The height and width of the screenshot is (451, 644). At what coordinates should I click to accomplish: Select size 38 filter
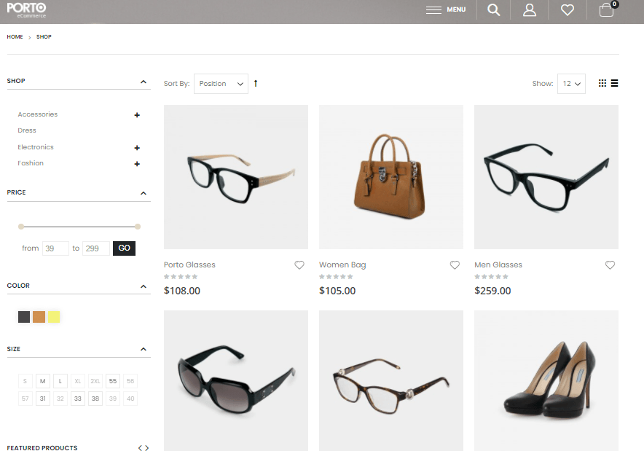coord(95,399)
